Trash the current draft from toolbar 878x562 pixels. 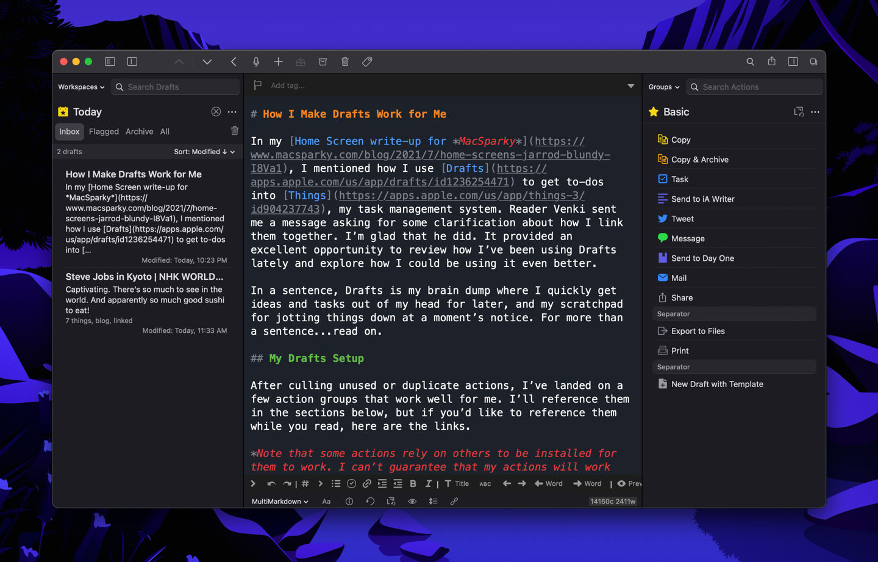click(345, 62)
